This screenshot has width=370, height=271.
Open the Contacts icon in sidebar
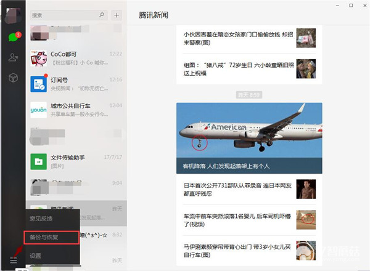tap(13, 57)
